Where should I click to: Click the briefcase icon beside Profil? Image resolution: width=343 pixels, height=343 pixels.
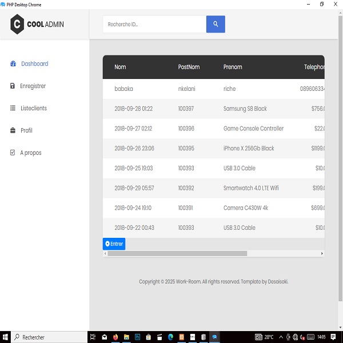click(x=13, y=130)
